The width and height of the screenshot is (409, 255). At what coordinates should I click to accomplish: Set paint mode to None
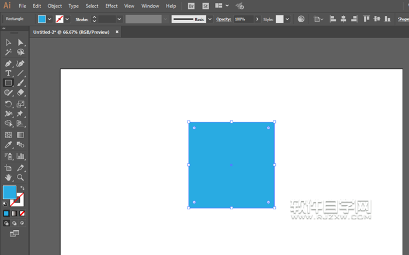(22, 213)
